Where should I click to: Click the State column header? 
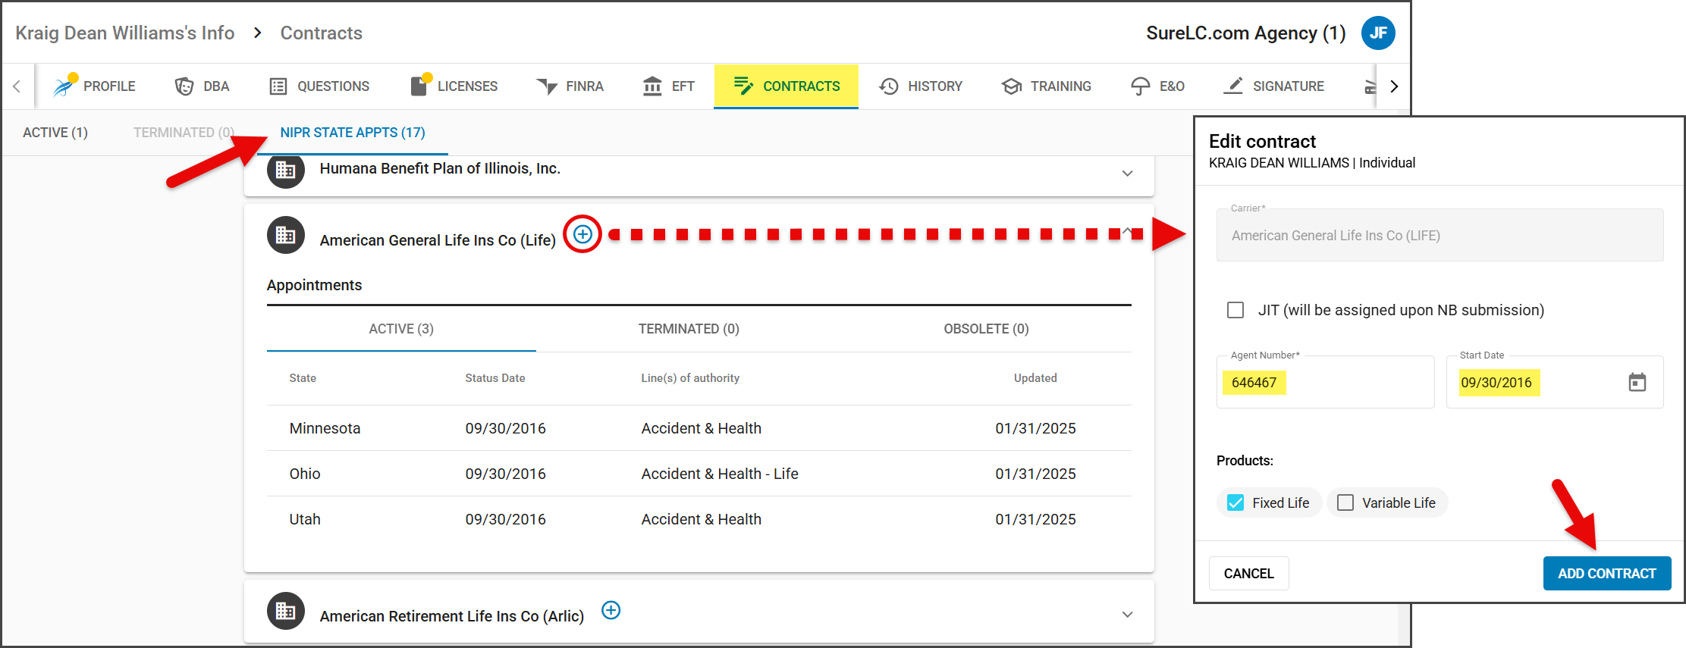pos(303,378)
